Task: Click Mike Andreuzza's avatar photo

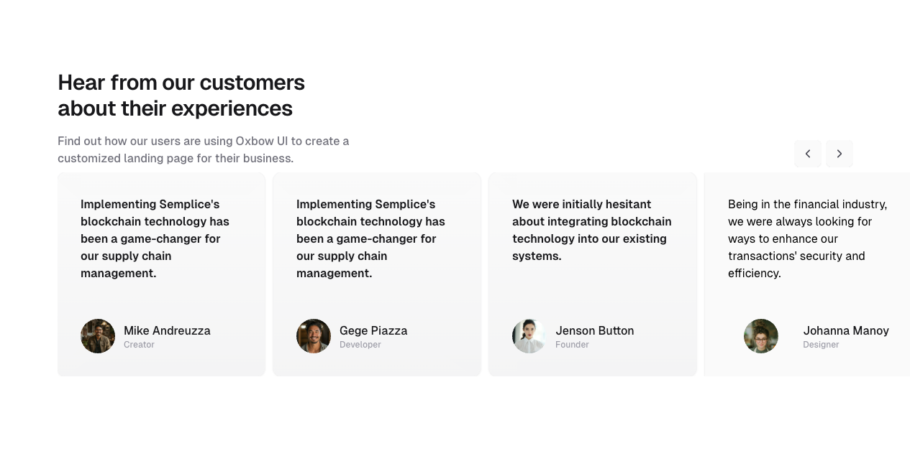Action: click(97, 335)
